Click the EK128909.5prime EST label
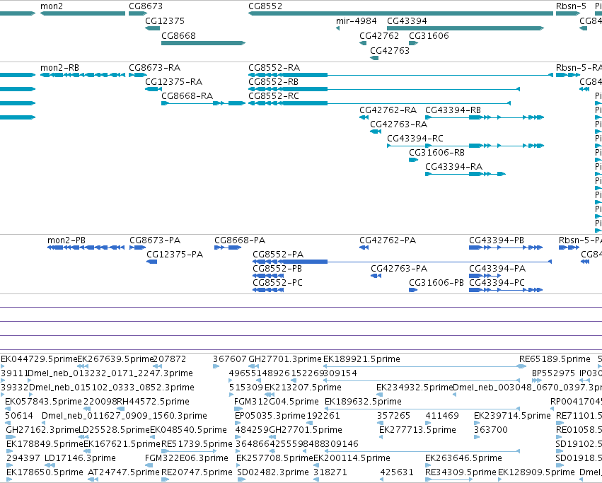The height and width of the screenshot is (483, 602). 536,472
